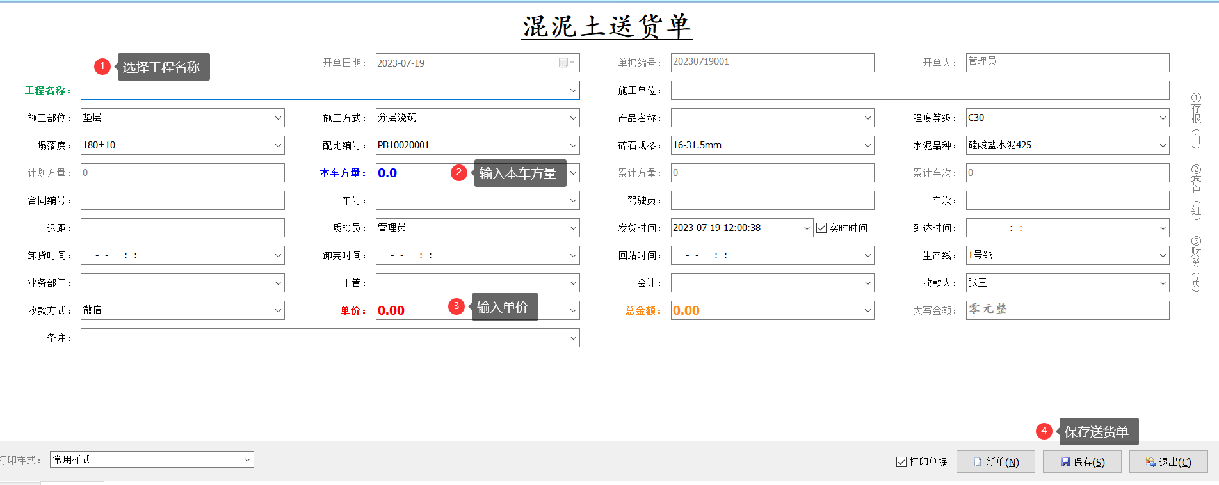Focus the 合同编号 text field
This screenshot has width=1219, height=485.
coord(182,200)
